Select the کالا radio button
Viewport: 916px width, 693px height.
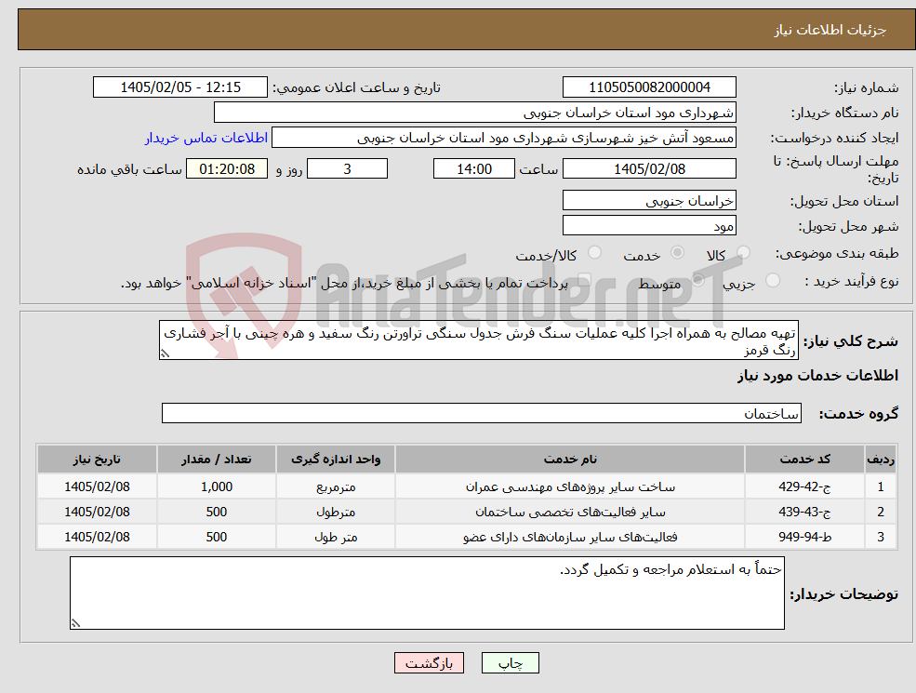click(x=743, y=252)
